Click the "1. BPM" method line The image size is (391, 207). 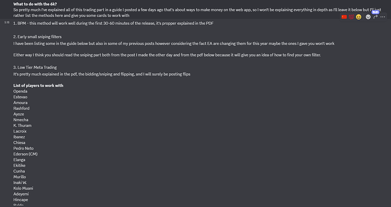point(113,23)
